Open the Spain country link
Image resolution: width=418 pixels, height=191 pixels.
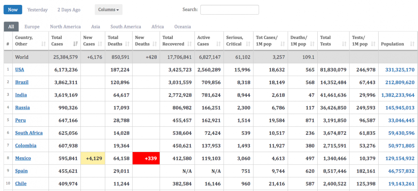tap(21, 171)
